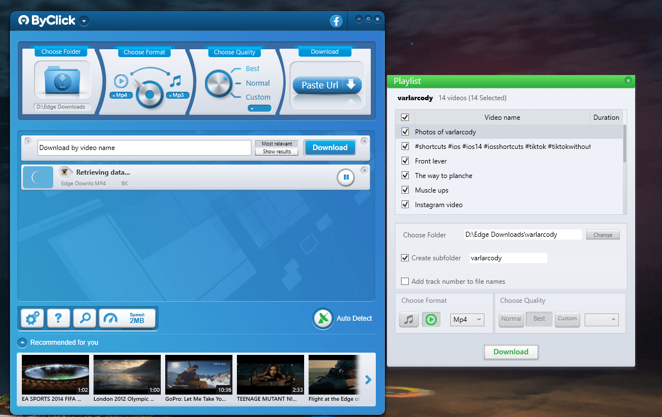The height and width of the screenshot is (417, 662).
Task: Choose the Most relevant search option
Action: click(x=277, y=144)
